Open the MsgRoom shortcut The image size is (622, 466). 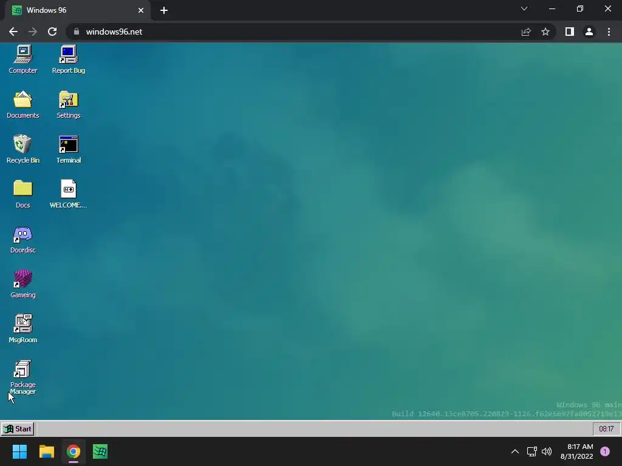23,329
